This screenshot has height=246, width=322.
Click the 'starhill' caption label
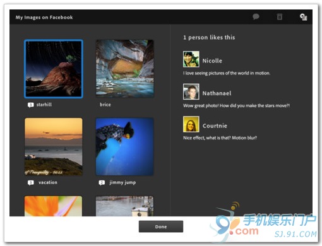tap(44, 105)
